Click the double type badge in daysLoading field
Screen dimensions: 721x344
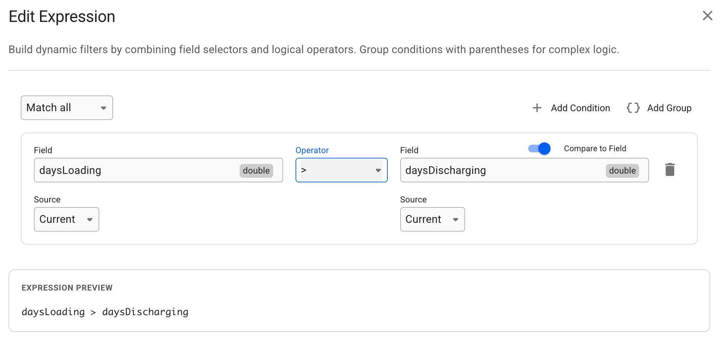[256, 170]
